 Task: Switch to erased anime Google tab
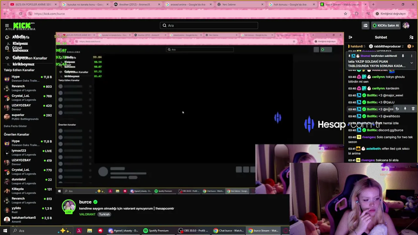188,5
